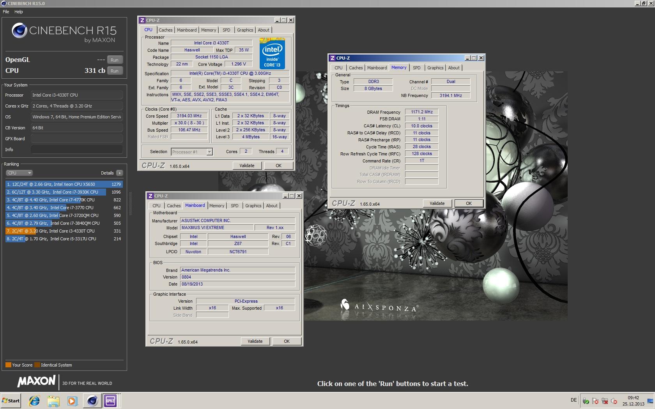The image size is (655, 409).
Task: Click the panel splitter grip handle
Action: click(x=130, y=203)
